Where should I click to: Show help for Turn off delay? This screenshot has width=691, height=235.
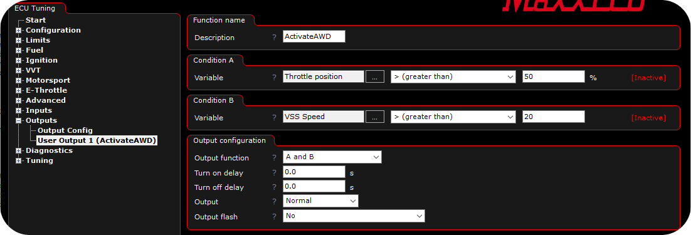pos(274,187)
